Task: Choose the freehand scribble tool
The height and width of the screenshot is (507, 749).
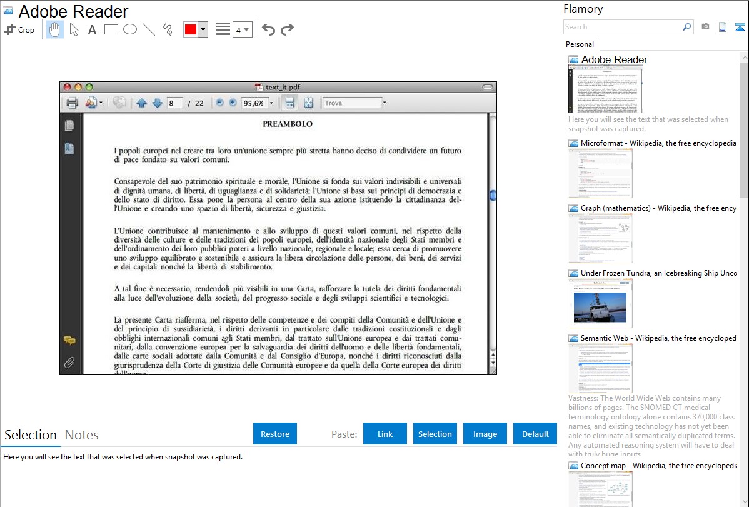Action: point(168,29)
